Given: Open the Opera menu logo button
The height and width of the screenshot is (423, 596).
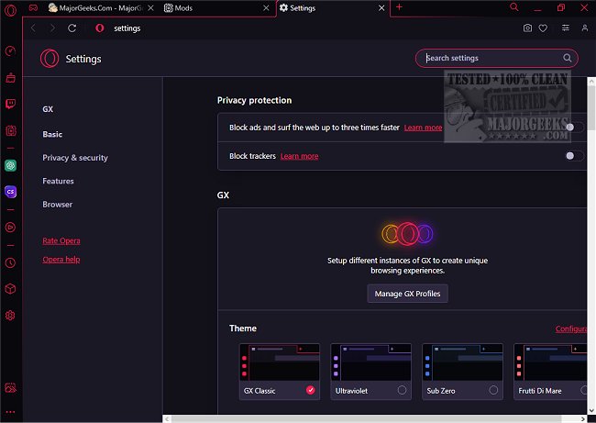Looking at the screenshot, I should pos(10,10).
